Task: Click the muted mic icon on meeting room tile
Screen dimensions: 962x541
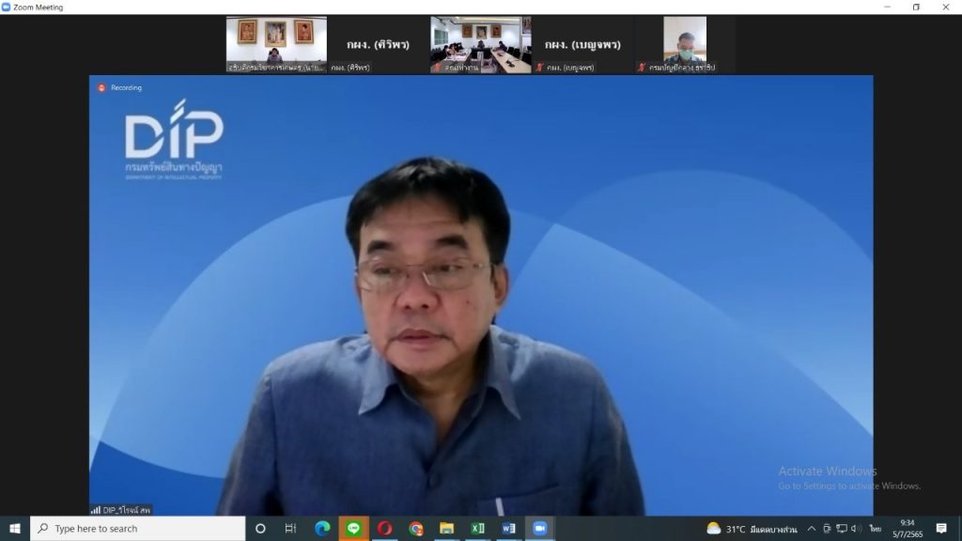Action: [438, 68]
